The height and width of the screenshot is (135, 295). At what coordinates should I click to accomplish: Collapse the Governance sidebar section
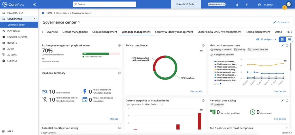tap(34, 19)
